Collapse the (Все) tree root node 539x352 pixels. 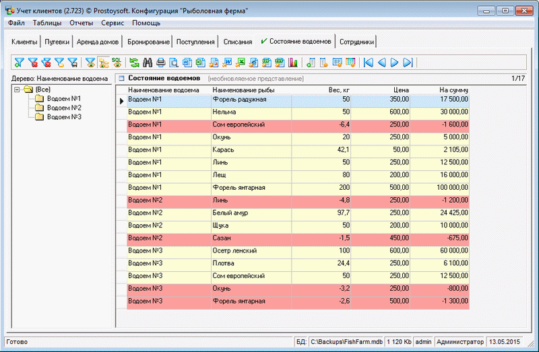16,89
